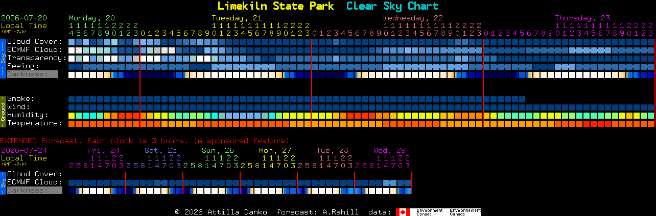
Task: Click the gray Darkness label in main chart
Action: tap(32, 74)
